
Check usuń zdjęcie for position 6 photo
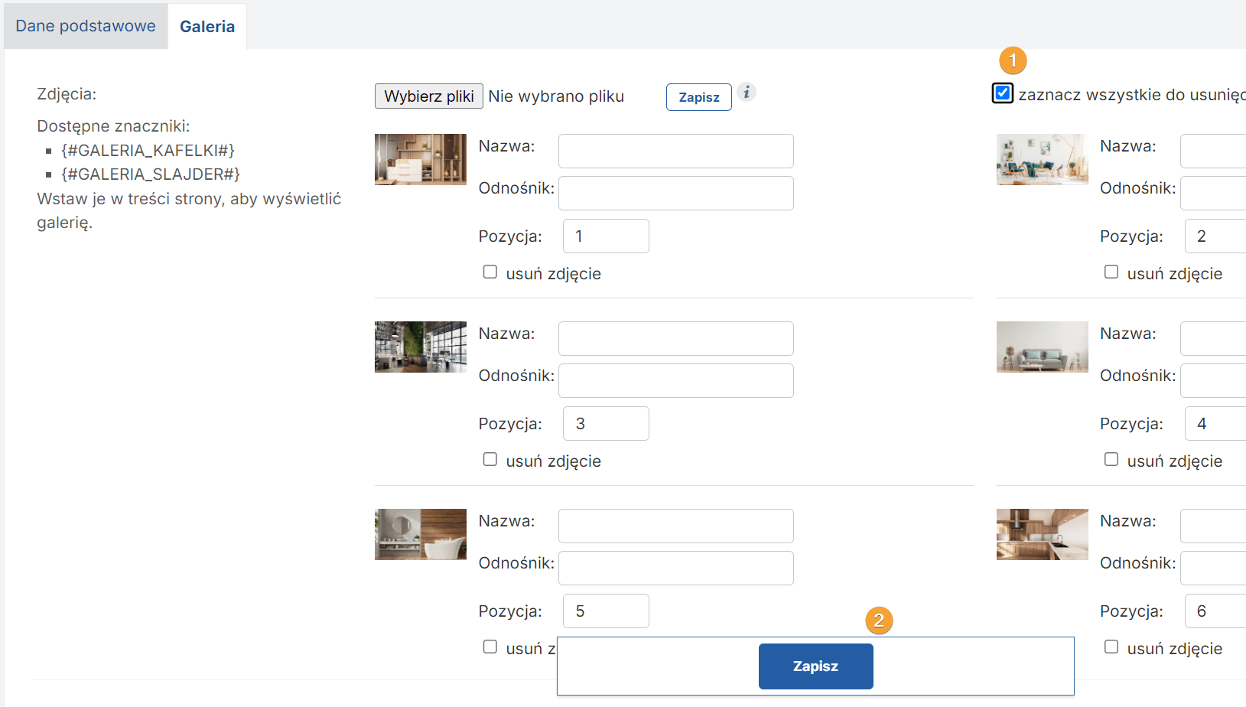click(x=1111, y=647)
